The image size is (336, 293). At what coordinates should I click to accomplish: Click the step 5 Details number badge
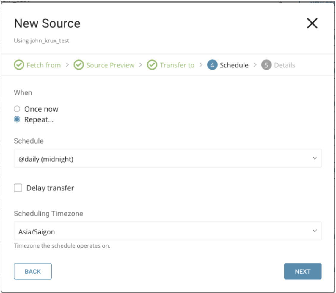266,65
